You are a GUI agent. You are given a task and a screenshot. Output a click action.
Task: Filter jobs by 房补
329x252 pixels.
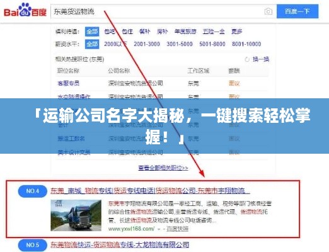[x=163, y=31]
